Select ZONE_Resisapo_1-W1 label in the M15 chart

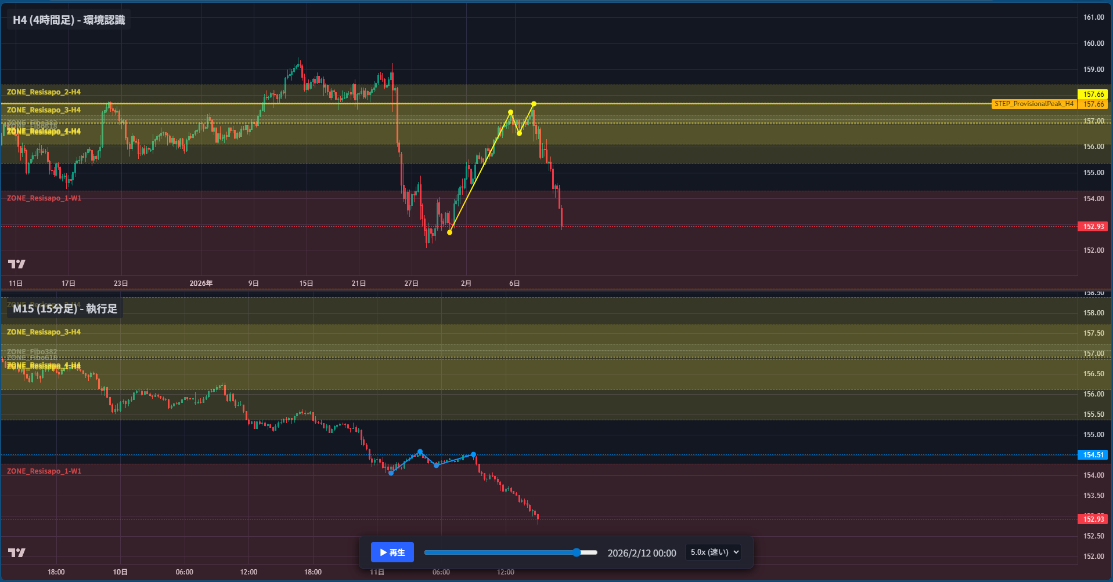(x=44, y=471)
